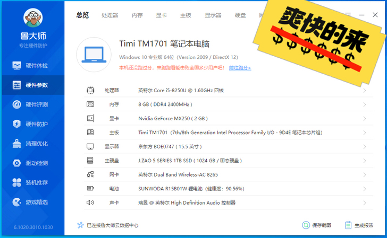
Task: Expand the 内存 row chevron
Action: click(365, 104)
